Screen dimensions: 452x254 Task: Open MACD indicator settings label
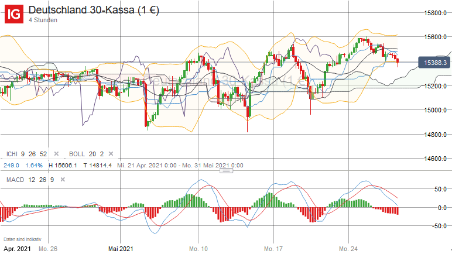click(x=30, y=180)
